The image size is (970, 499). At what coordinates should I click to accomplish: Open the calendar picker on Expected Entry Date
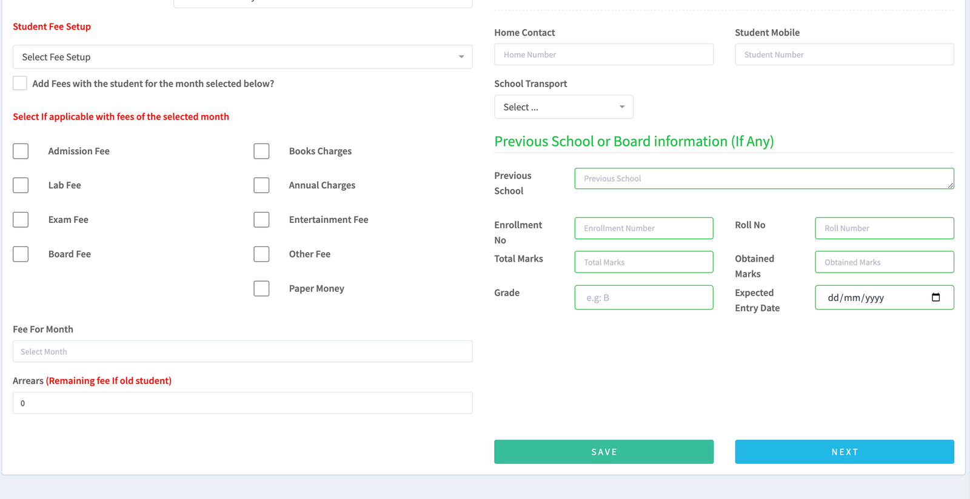click(x=935, y=297)
